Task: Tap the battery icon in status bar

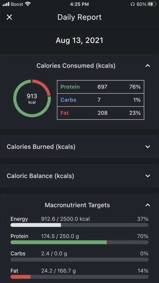Action: [152, 4]
